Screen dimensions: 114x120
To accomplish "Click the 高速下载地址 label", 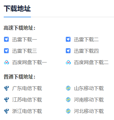I will click(x=19, y=28).
